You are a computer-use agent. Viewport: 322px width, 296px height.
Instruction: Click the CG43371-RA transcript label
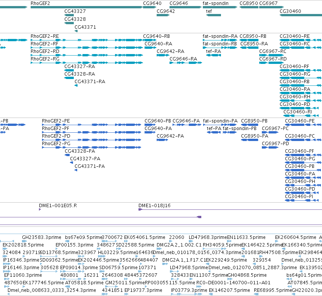tap(90, 82)
